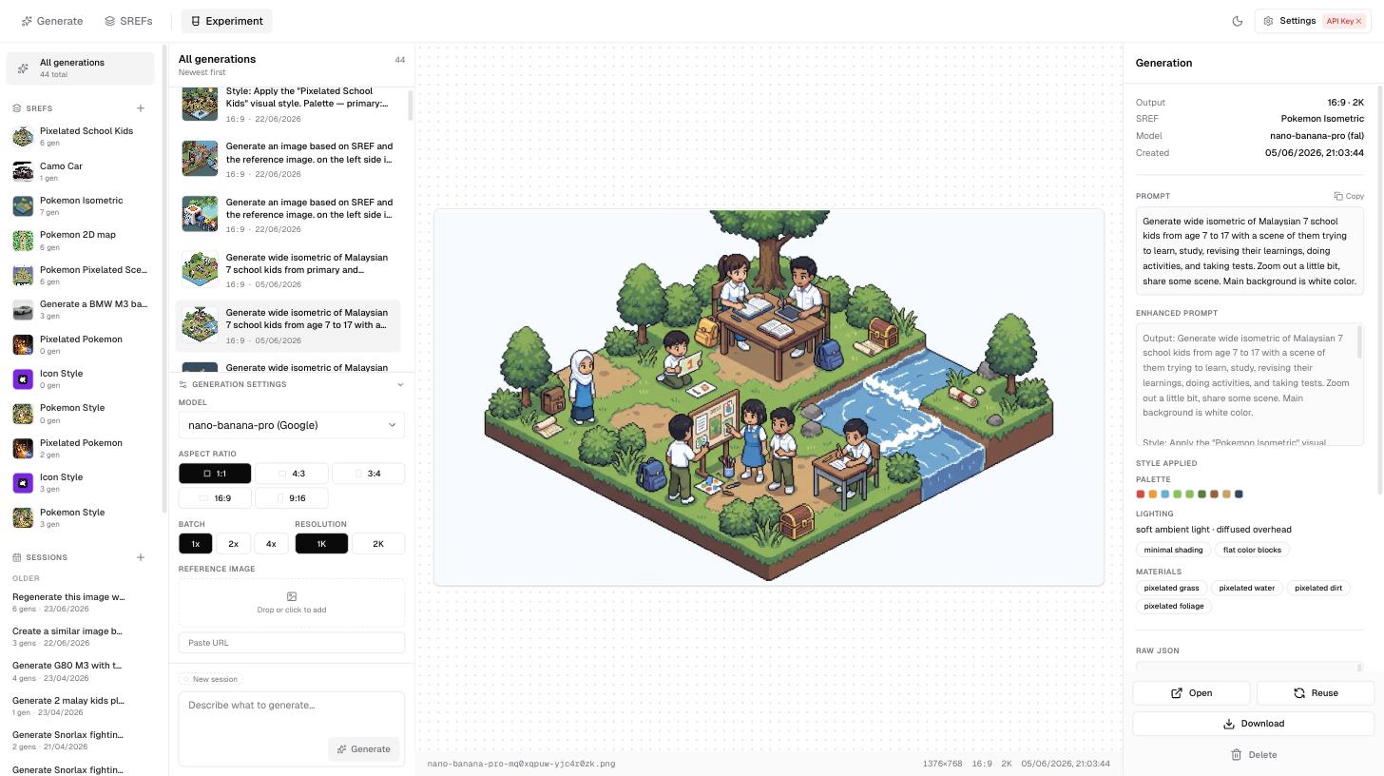The height and width of the screenshot is (776, 1384).
Task: Create a new session with the plus icon
Action: [141, 557]
